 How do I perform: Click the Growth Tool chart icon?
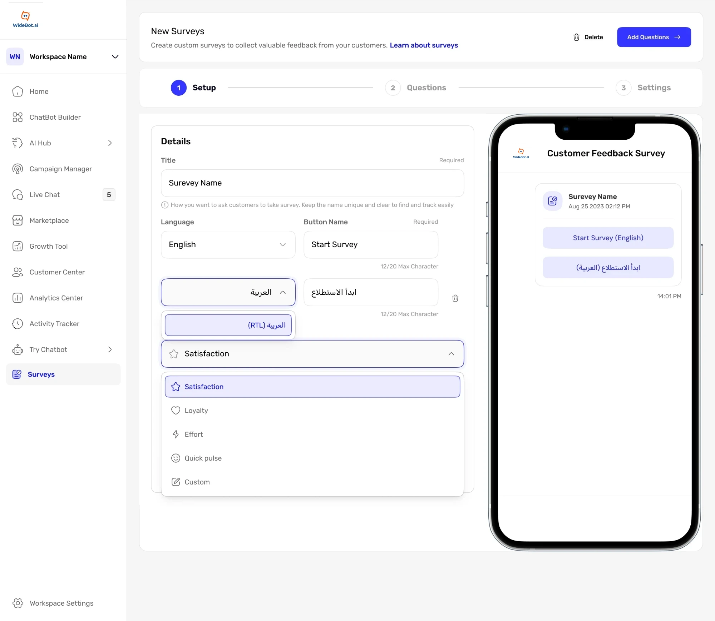[x=18, y=246]
